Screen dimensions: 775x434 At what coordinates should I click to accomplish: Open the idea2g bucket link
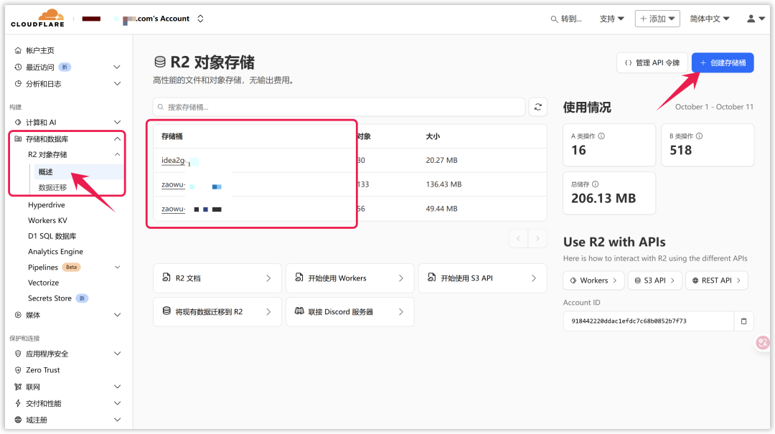tap(173, 160)
